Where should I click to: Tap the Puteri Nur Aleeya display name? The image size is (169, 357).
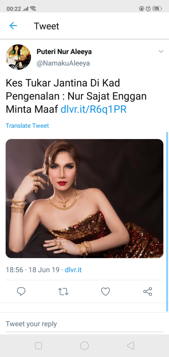click(64, 52)
